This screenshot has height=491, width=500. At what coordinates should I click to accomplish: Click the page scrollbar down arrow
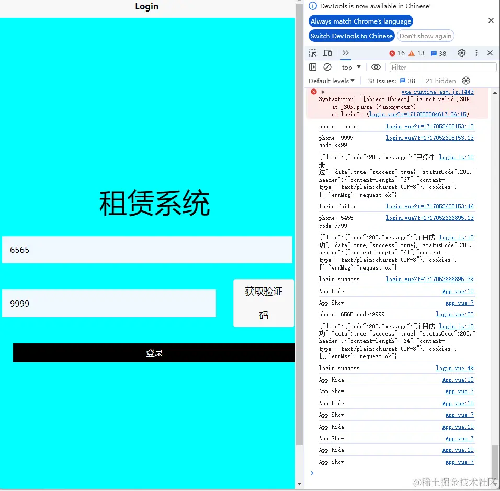click(299, 485)
